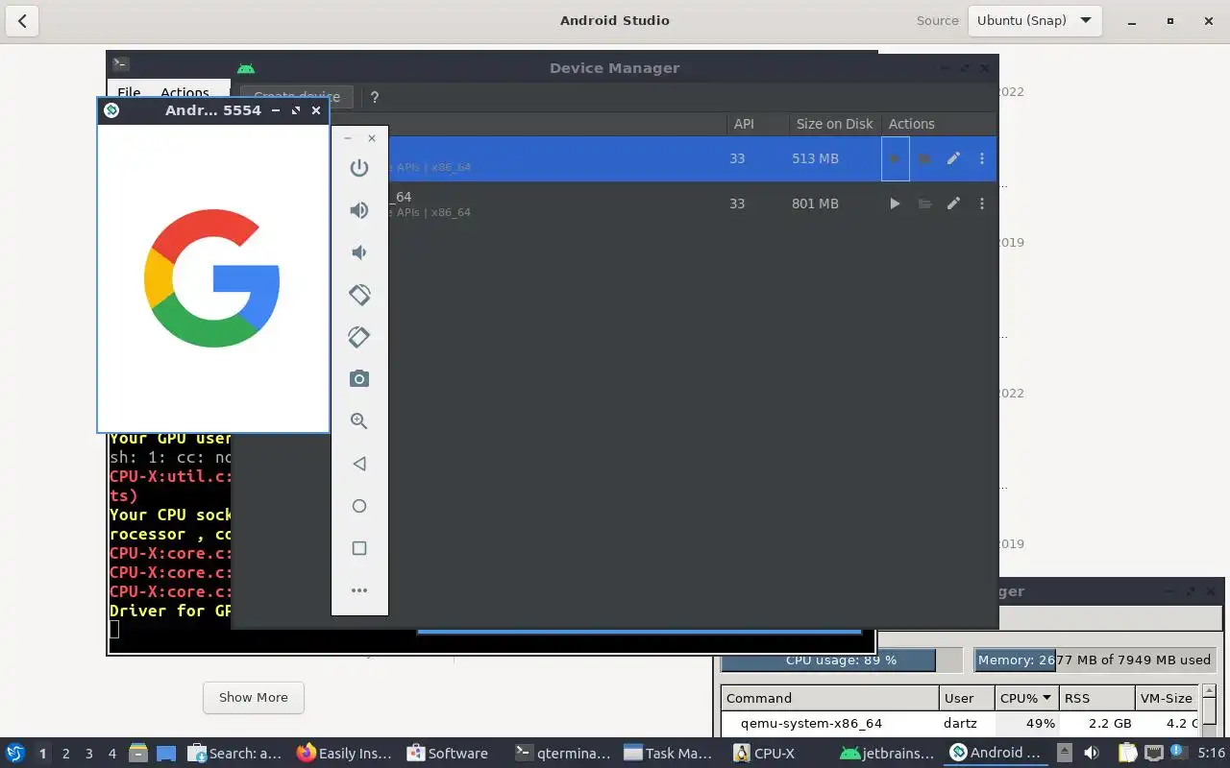Edit the 513 MB virtual device
1230x768 pixels.
coord(953,158)
